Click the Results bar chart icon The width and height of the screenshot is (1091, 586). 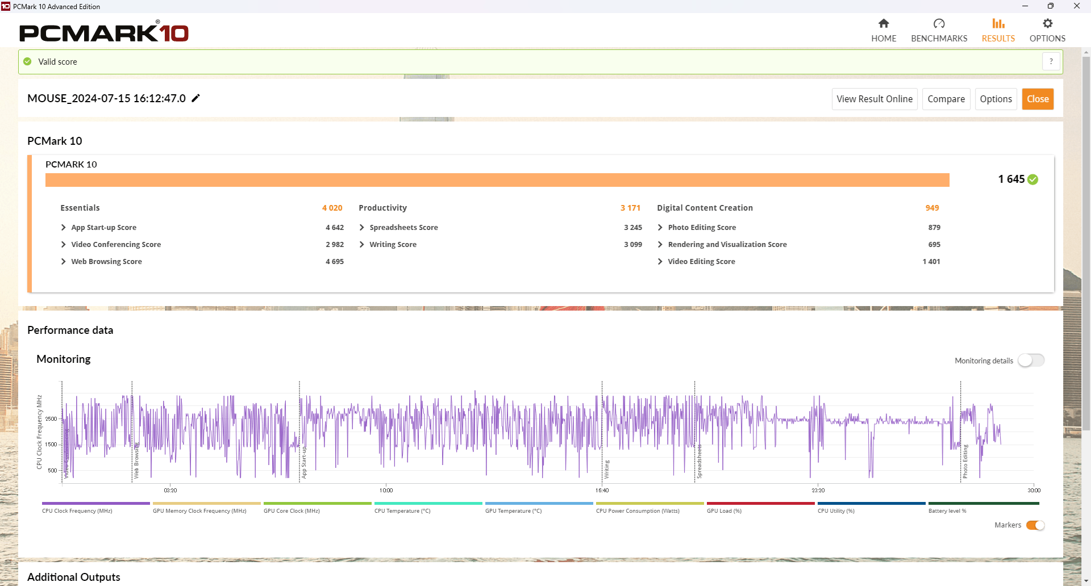(x=998, y=23)
